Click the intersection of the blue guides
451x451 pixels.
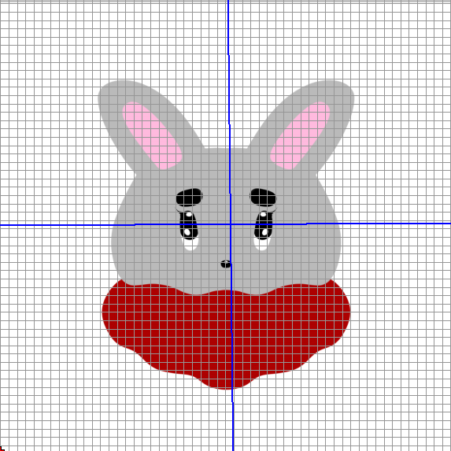231,224
